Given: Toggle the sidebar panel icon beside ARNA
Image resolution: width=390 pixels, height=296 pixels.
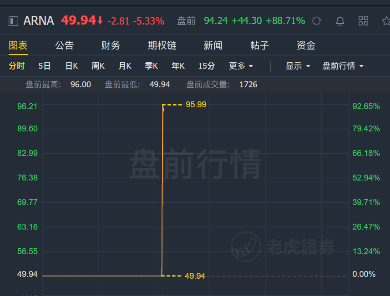Looking at the screenshot, I should click(x=14, y=21).
